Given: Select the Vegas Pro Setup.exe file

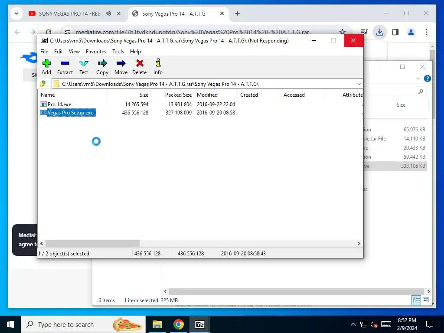Looking at the screenshot, I should [71, 113].
